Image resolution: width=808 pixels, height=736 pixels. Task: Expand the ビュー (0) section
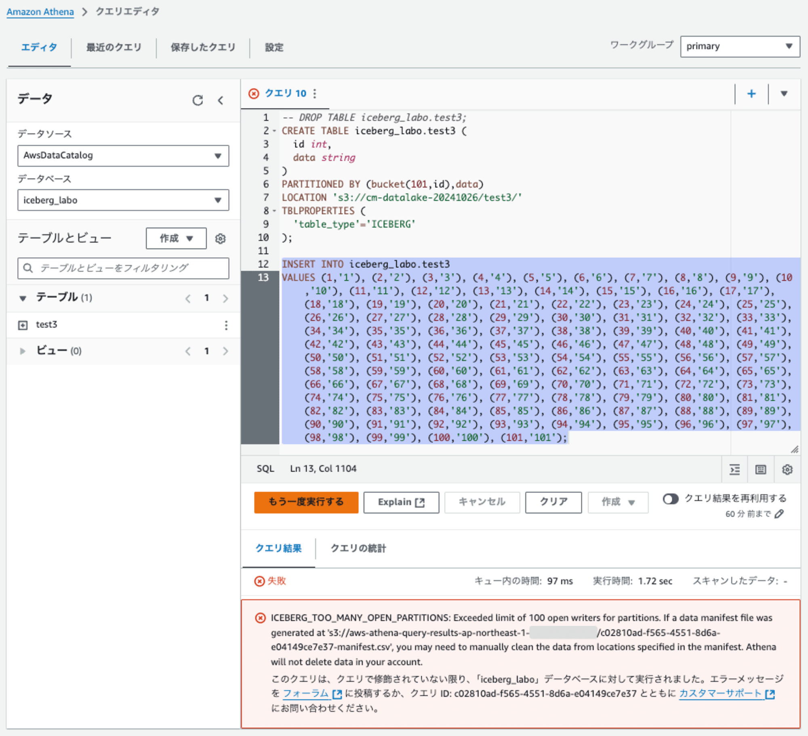coord(23,351)
